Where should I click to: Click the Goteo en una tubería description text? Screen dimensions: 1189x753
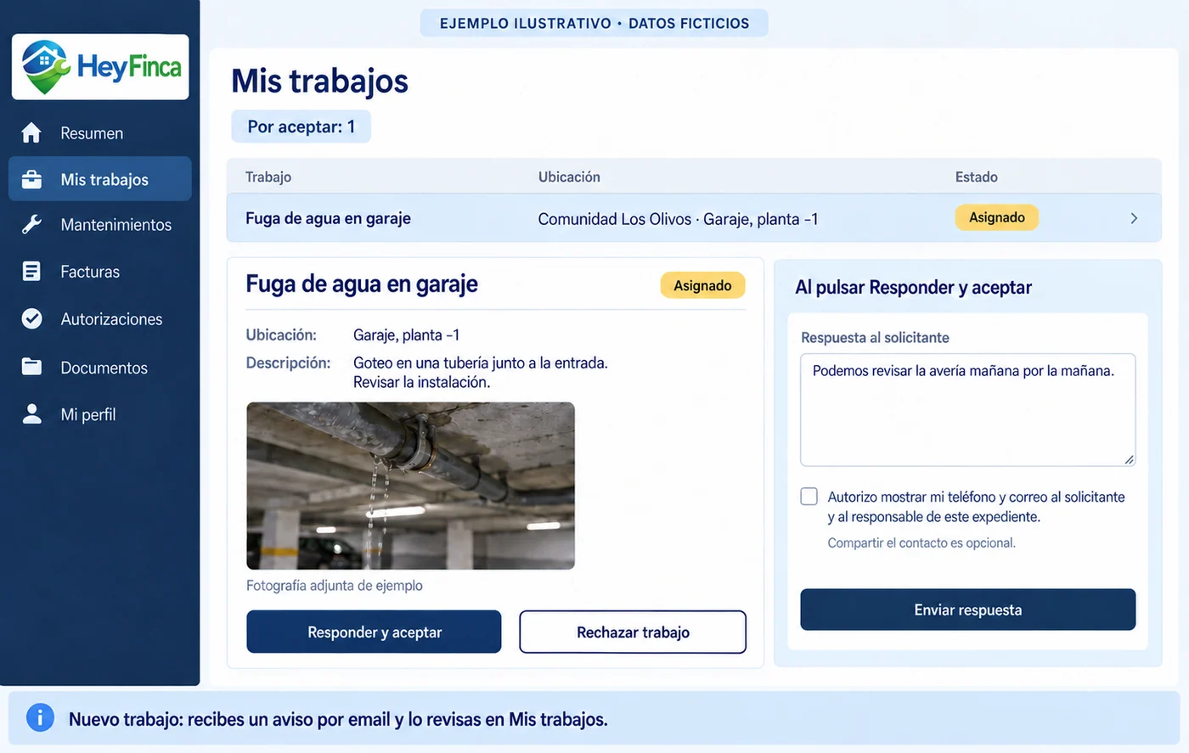(481, 373)
